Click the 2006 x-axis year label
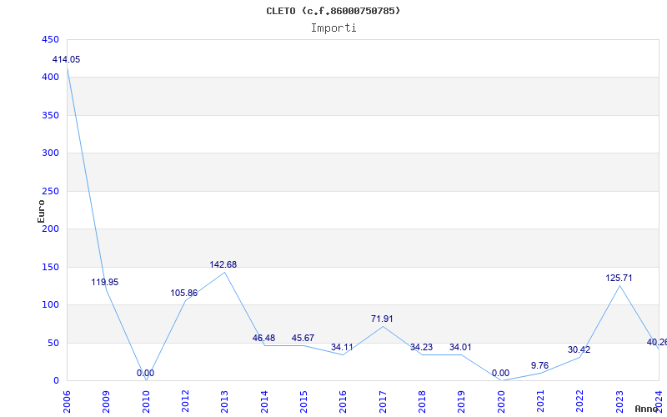 click(x=68, y=402)
